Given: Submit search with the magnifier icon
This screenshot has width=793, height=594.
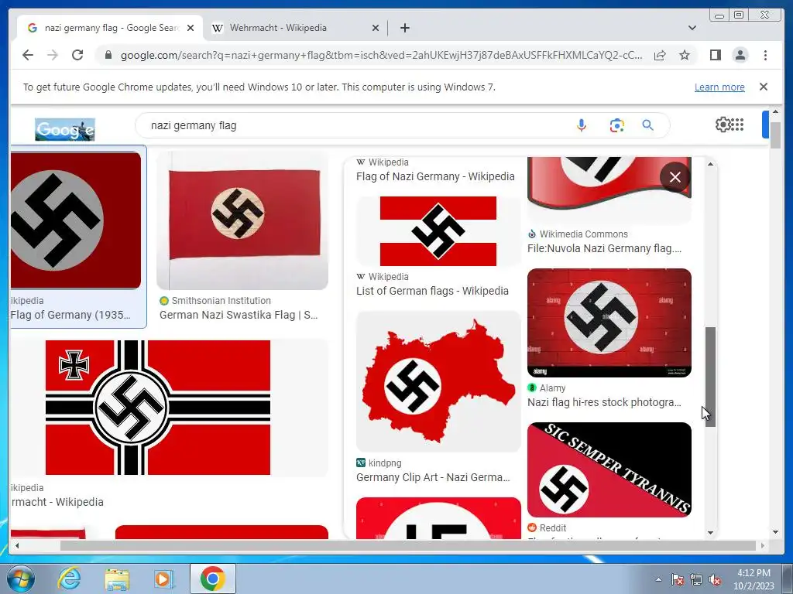Looking at the screenshot, I should tap(648, 125).
